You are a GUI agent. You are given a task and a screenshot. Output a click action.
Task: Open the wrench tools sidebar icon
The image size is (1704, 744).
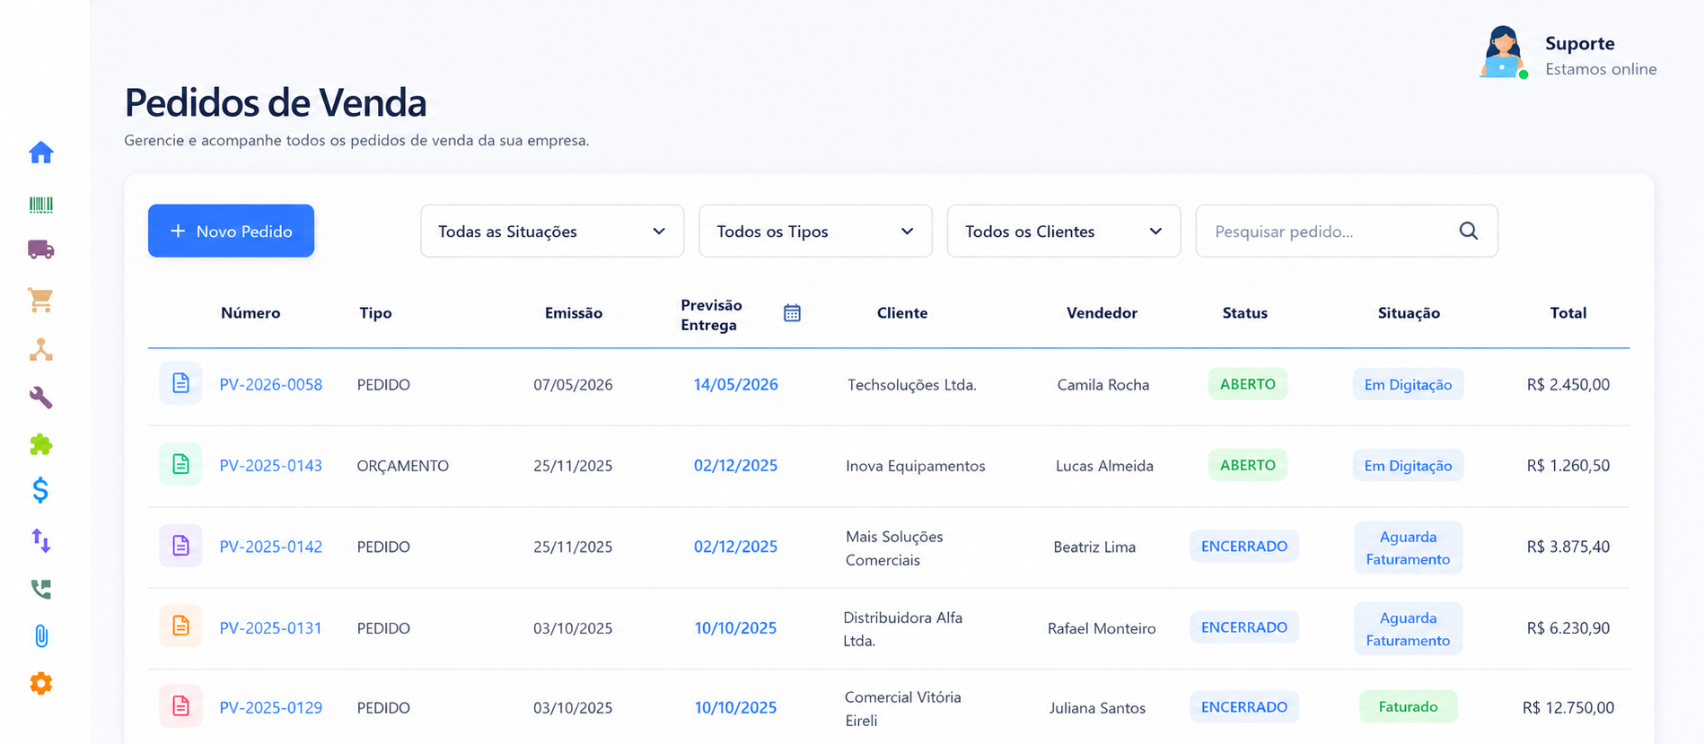tap(41, 397)
